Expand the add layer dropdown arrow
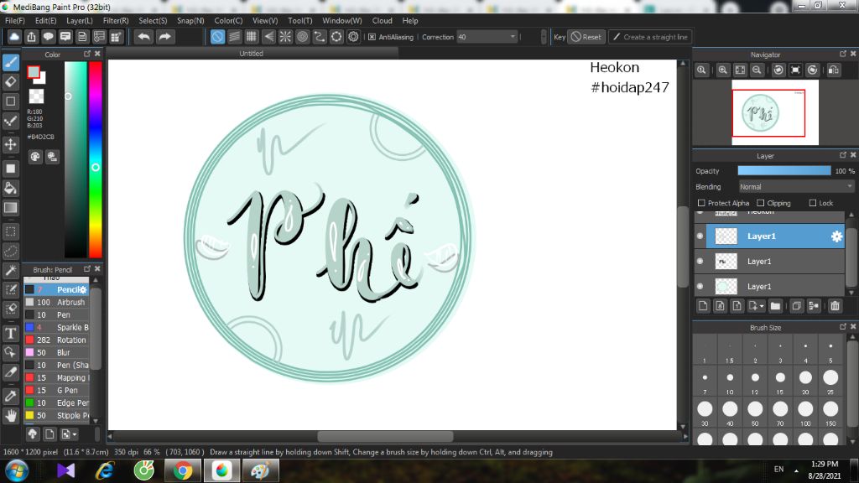This screenshot has width=859, height=483. click(x=762, y=306)
